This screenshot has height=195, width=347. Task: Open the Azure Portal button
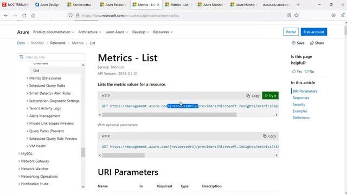[291, 32]
